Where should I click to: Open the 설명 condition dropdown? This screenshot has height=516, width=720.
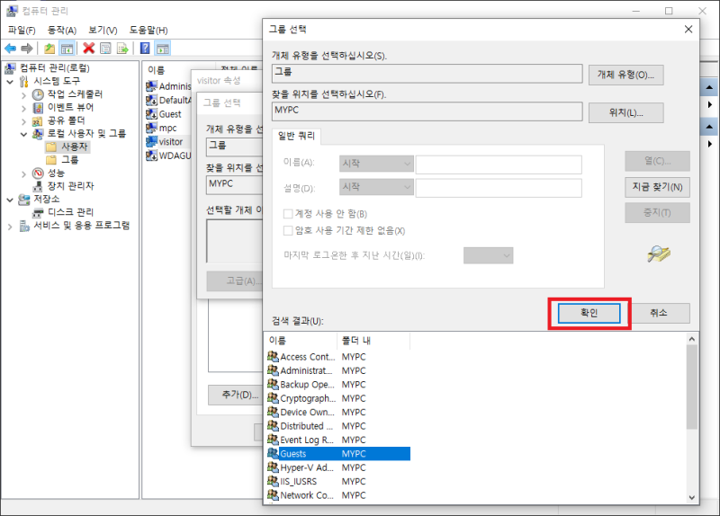(376, 187)
